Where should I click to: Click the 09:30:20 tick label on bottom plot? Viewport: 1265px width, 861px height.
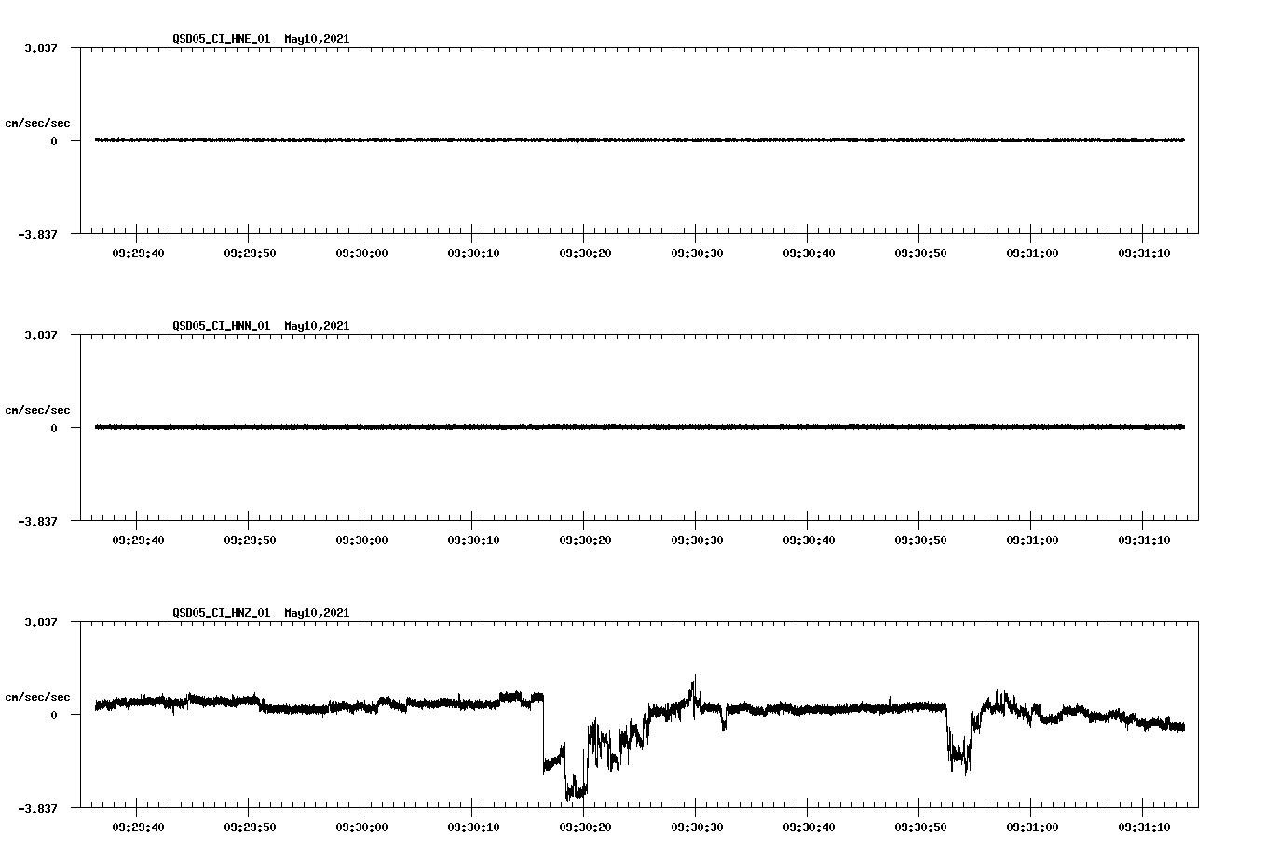click(587, 827)
